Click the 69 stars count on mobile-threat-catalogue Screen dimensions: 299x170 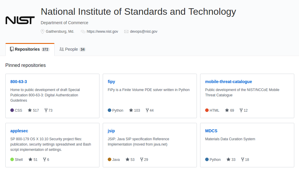click(232, 110)
